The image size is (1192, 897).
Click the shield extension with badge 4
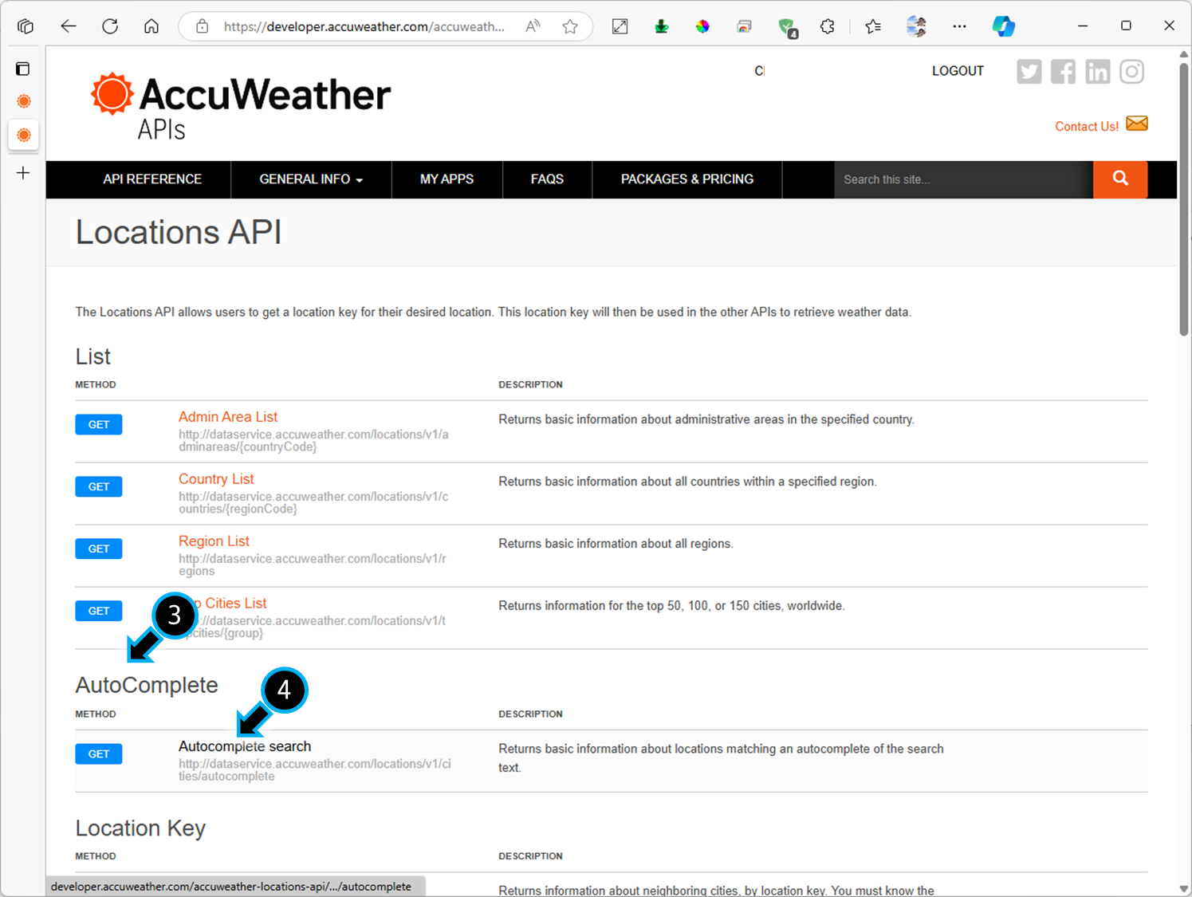(x=788, y=28)
